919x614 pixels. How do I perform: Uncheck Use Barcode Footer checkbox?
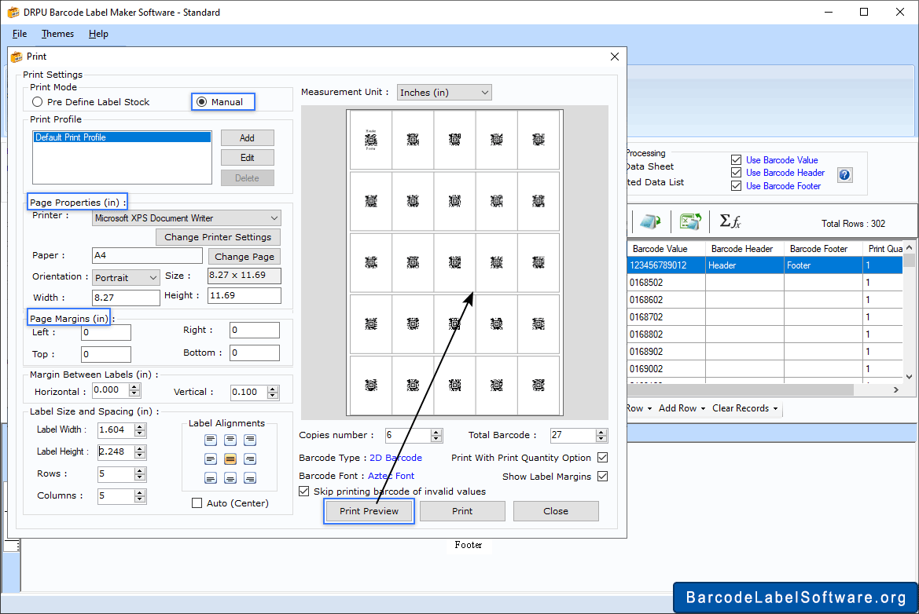click(x=736, y=185)
